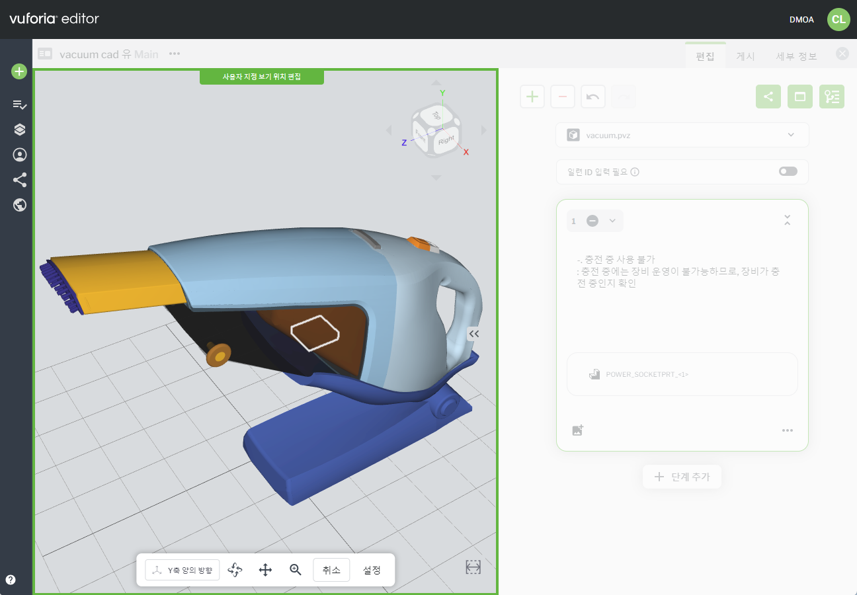Click the 단계 추가 button
Viewport: 857px width, 595px height.
[682, 477]
